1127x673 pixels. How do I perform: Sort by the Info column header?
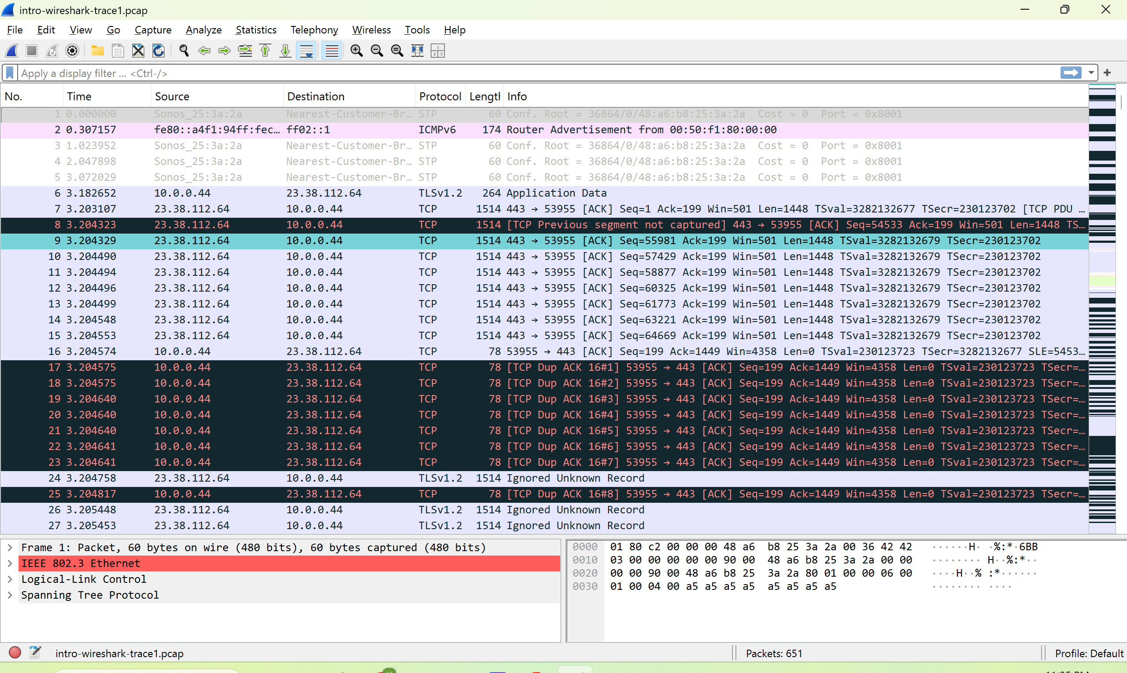coord(795,96)
